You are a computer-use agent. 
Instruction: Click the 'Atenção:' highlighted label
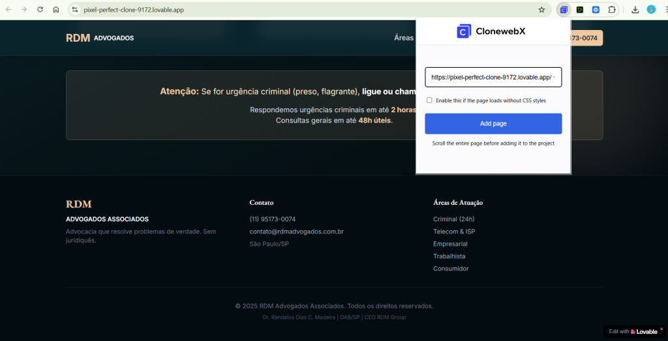point(179,91)
